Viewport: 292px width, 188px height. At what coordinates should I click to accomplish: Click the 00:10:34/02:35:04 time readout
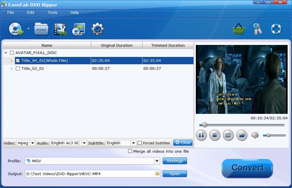(x=269, y=118)
